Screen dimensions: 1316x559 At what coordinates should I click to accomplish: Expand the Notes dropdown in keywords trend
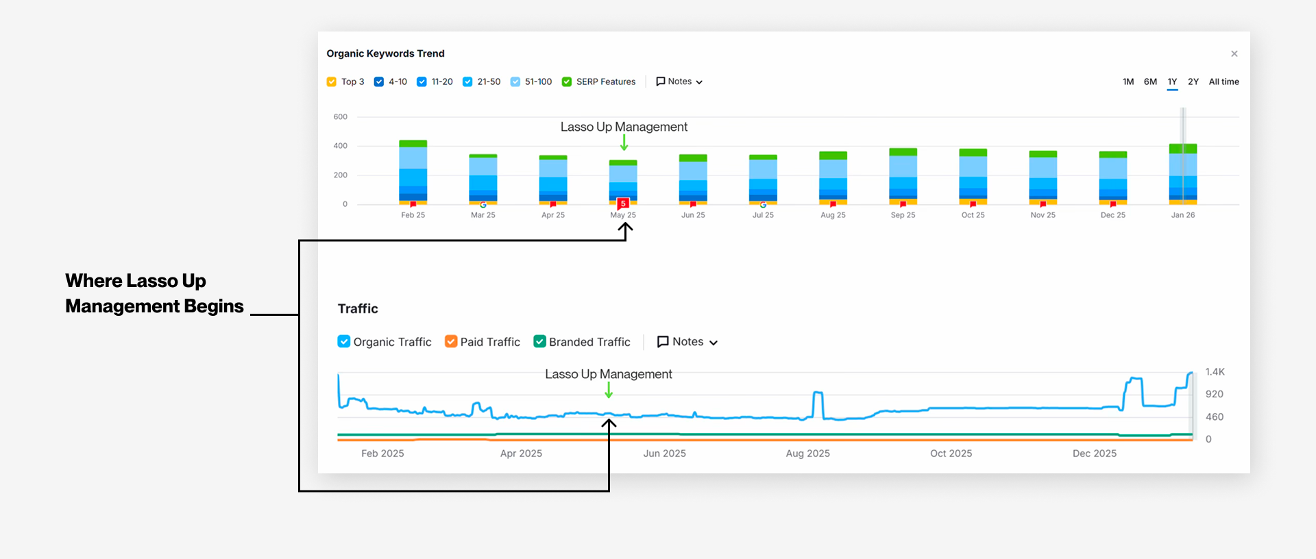(x=679, y=82)
